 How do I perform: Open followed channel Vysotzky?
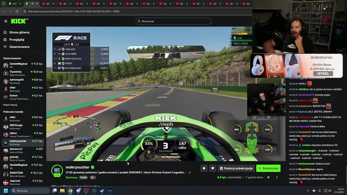click(23, 73)
